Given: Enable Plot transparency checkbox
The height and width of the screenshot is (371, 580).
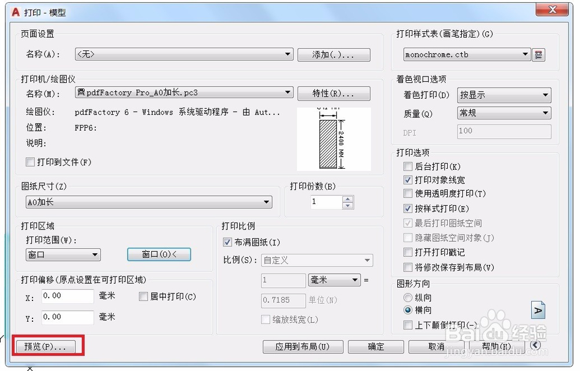Looking at the screenshot, I should pos(408,193).
